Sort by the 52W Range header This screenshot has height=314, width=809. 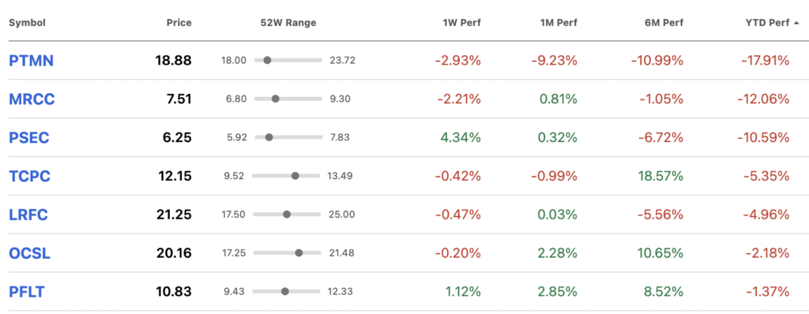coord(288,23)
